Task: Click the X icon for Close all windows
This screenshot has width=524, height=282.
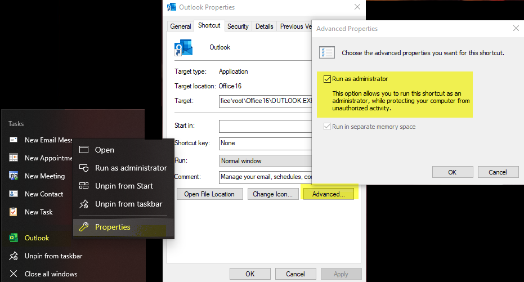Action: pos(14,274)
